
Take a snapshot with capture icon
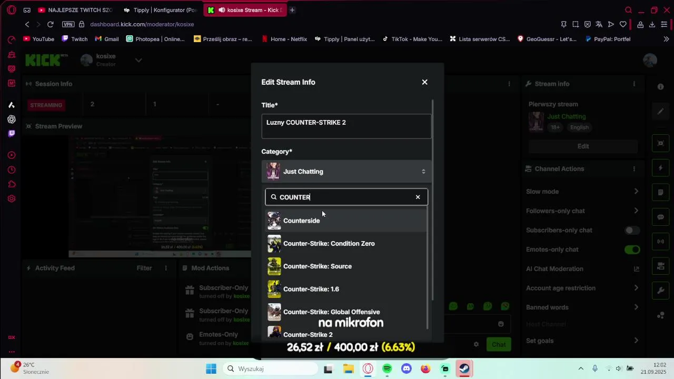click(576, 24)
